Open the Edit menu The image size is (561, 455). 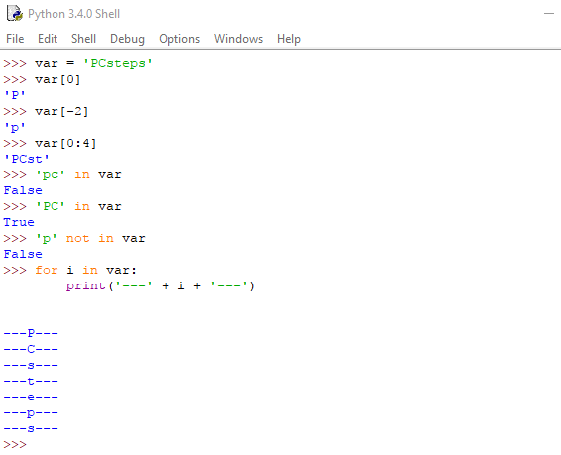[x=48, y=39]
